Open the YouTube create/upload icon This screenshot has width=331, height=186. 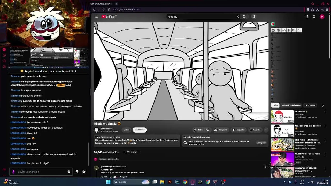click(x=307, y=17)
